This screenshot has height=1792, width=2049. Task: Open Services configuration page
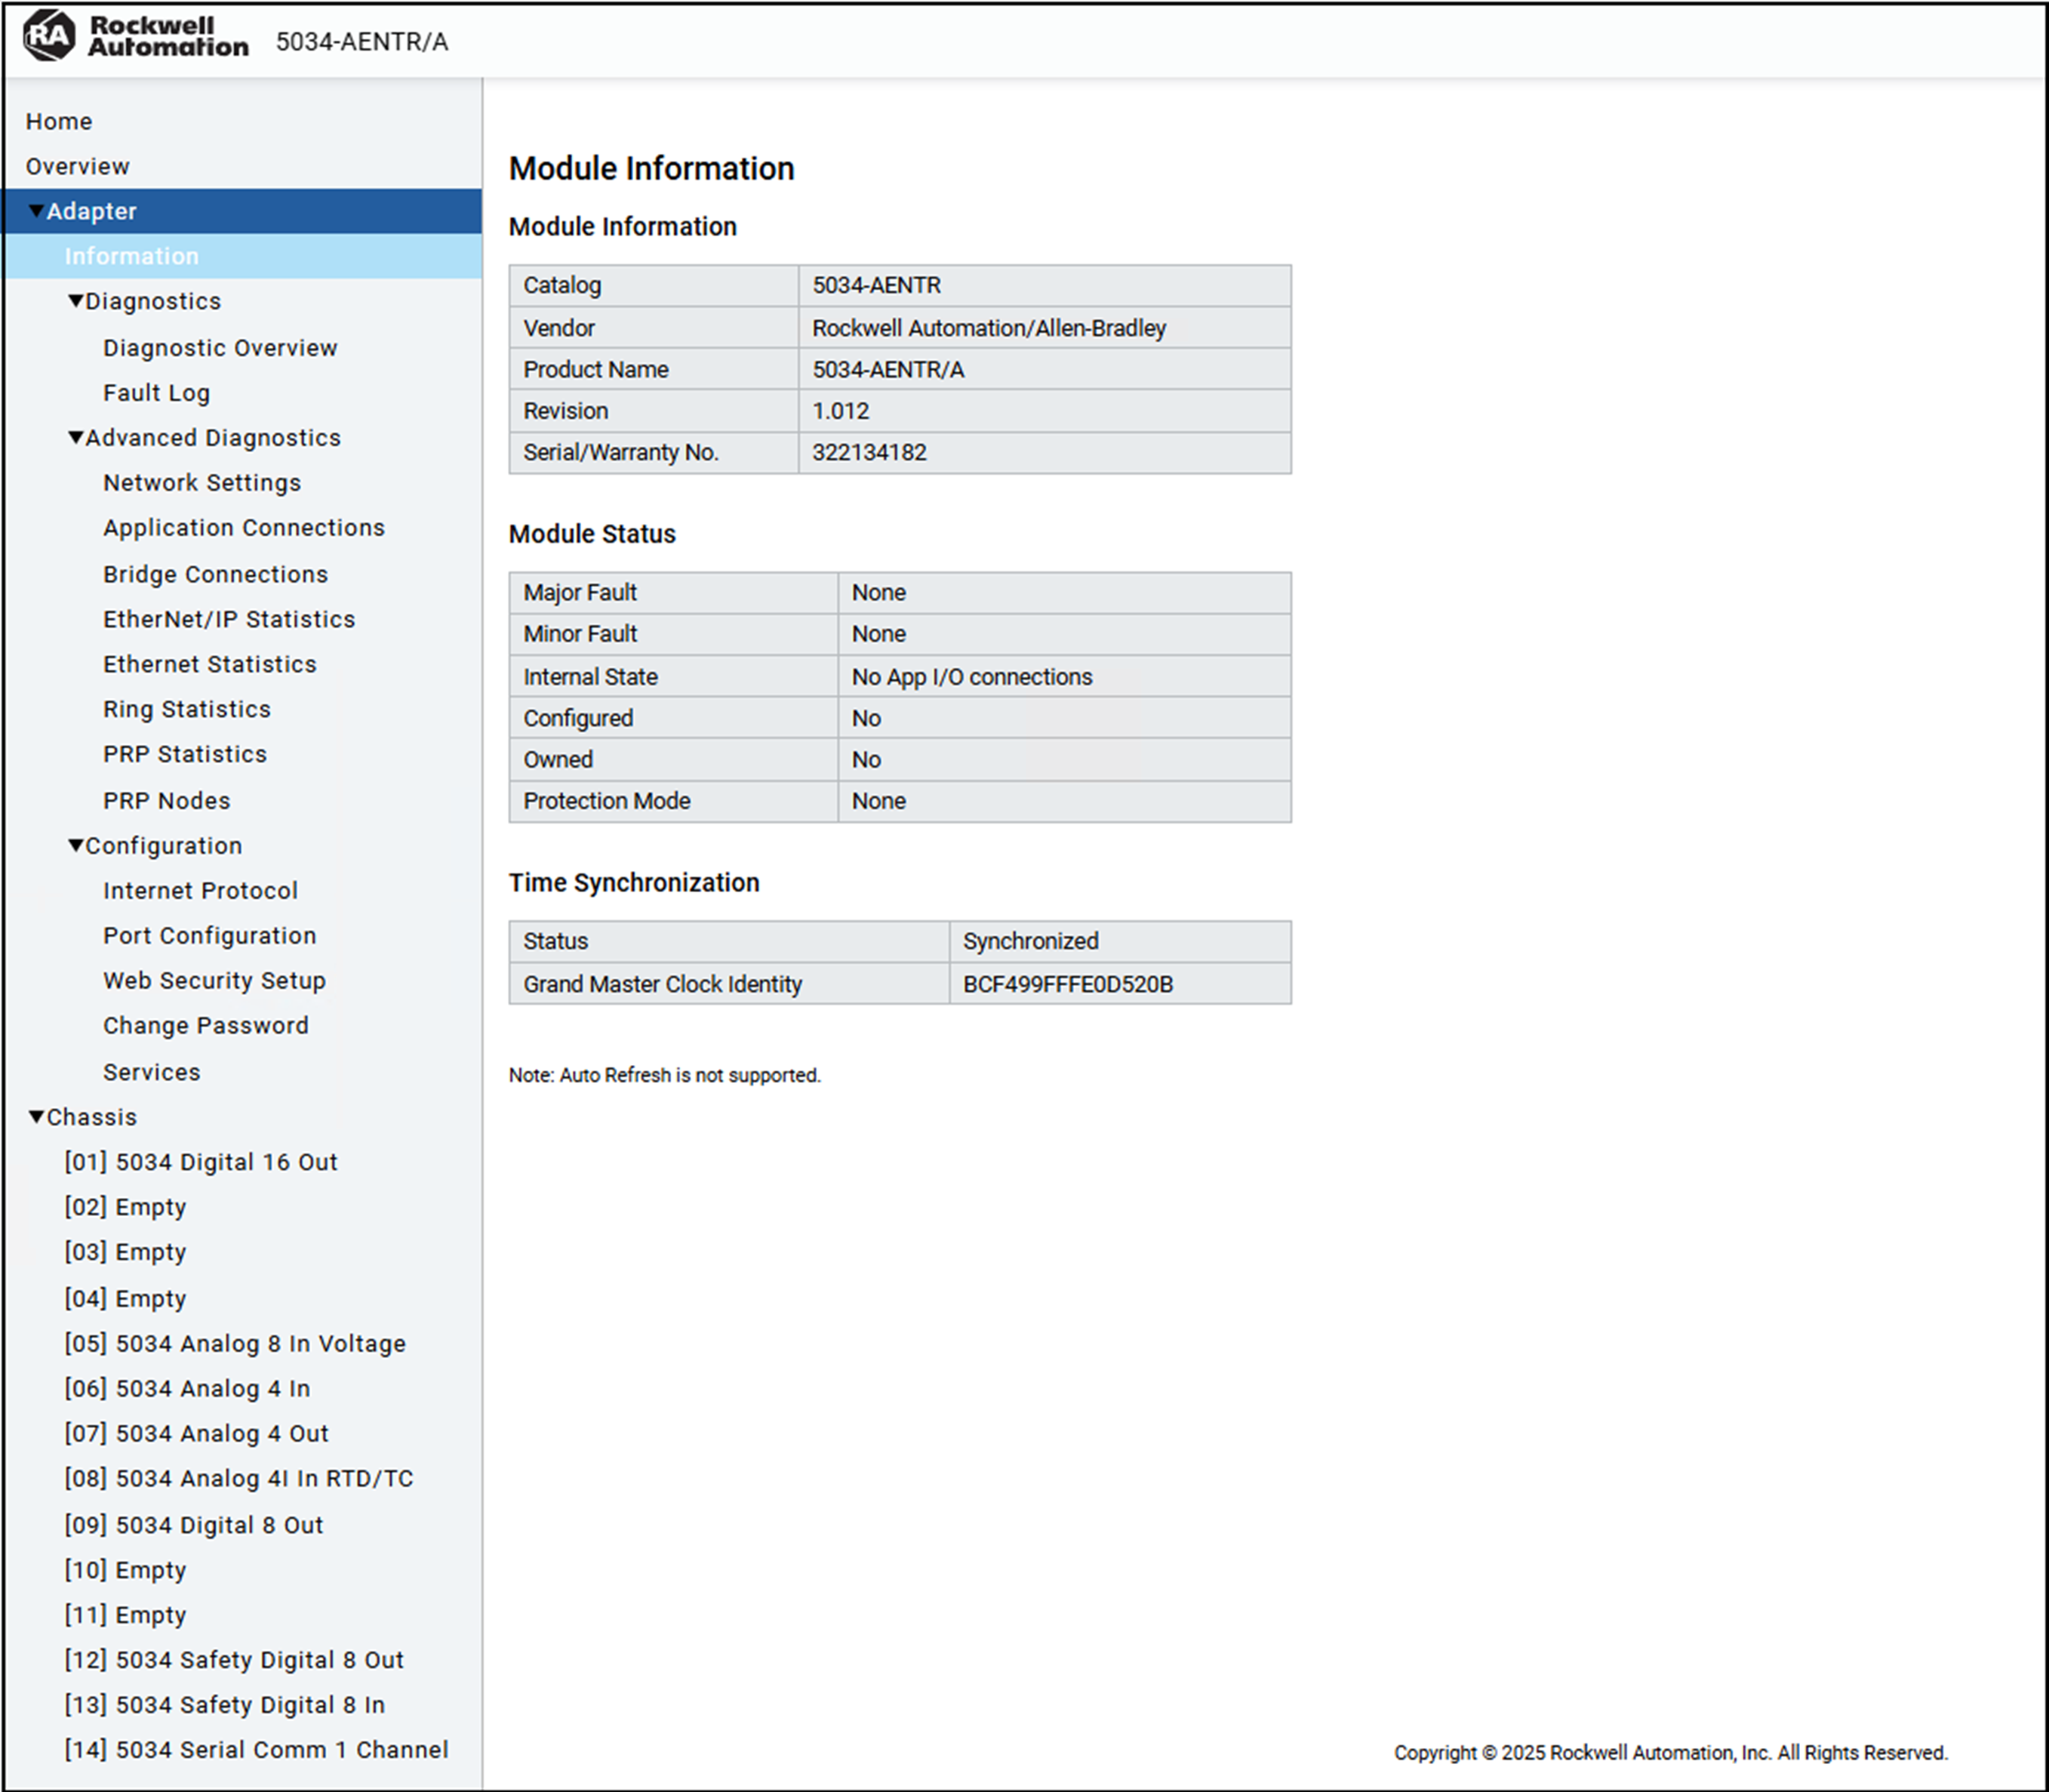tap(152, 1072)
